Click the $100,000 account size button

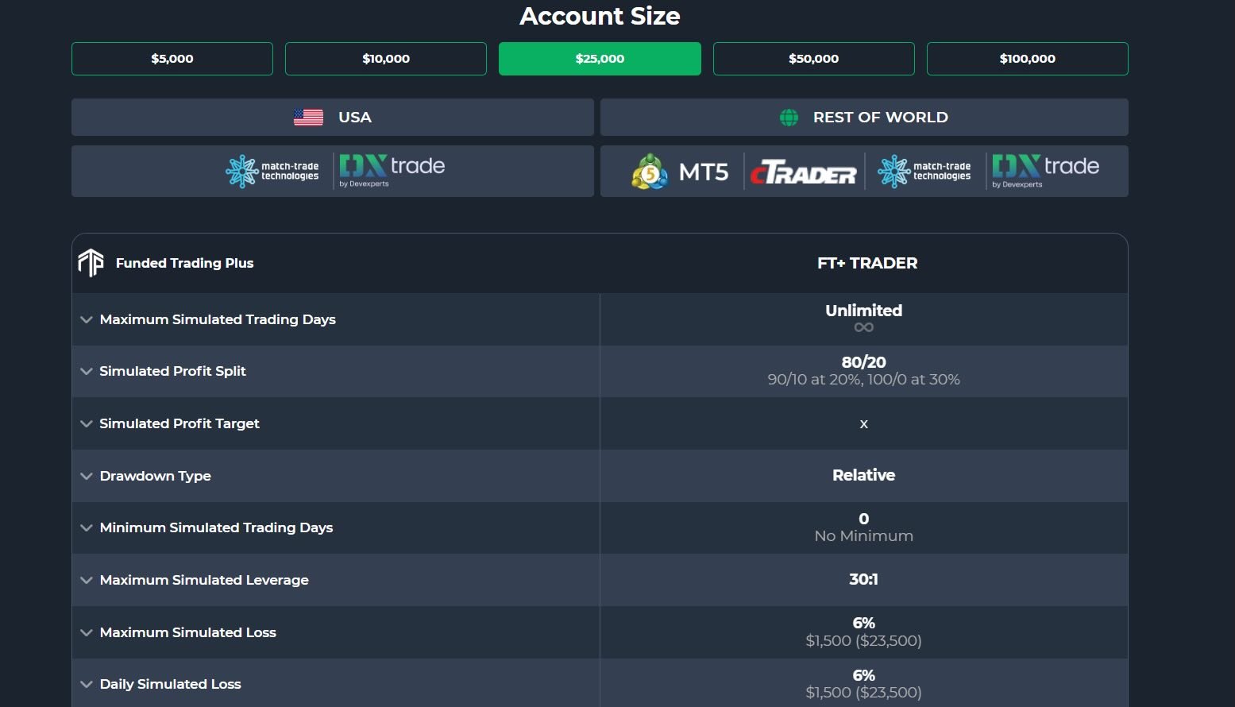(1027, 58)
